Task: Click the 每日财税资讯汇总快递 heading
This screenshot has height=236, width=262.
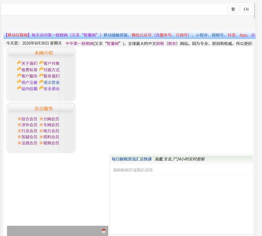Action: pyautogui.click(x=132, y=159)
